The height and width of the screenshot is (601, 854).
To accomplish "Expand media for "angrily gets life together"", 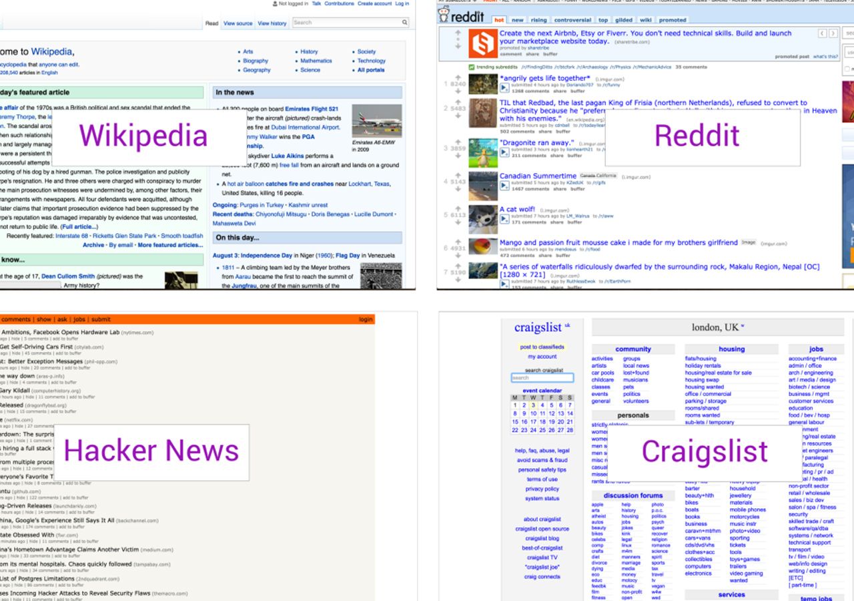I will [x=504, y=87].
